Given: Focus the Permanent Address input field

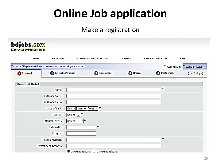Looking at the screenshot, I should 114,146.
